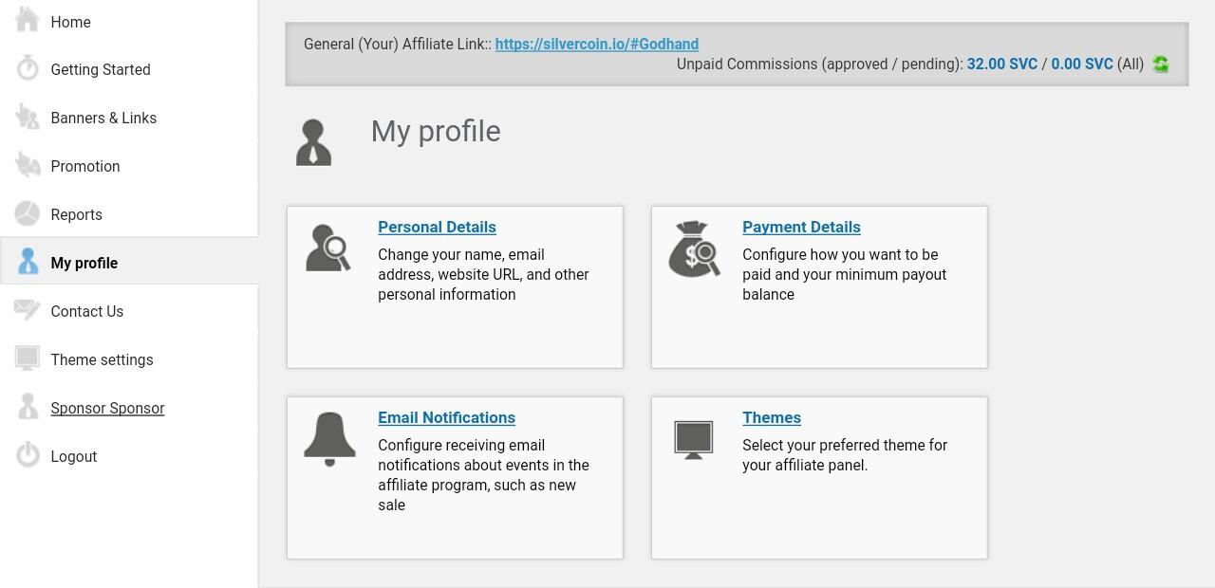Open Banners & Links menu item

point(103,118)
